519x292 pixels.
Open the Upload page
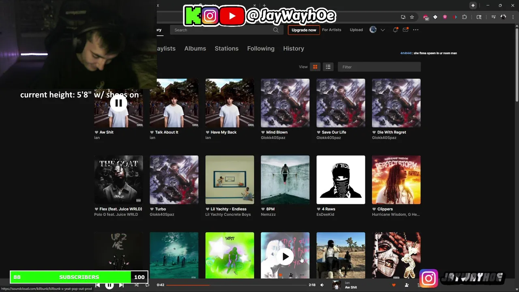point(356,30)
